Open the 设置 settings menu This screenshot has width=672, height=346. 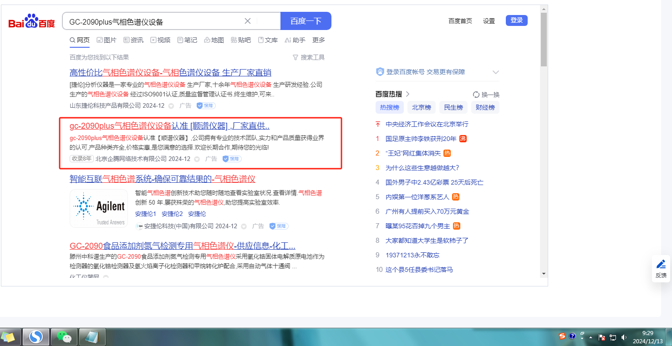489,21
